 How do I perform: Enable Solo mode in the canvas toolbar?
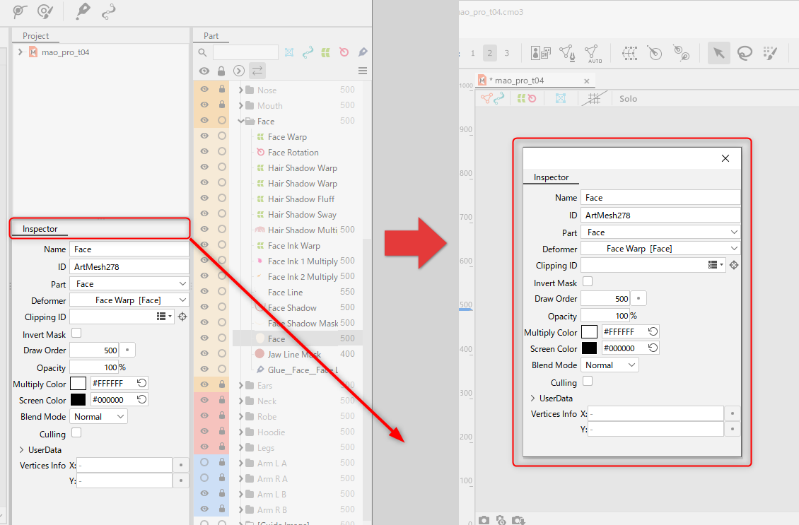[627, 98]
